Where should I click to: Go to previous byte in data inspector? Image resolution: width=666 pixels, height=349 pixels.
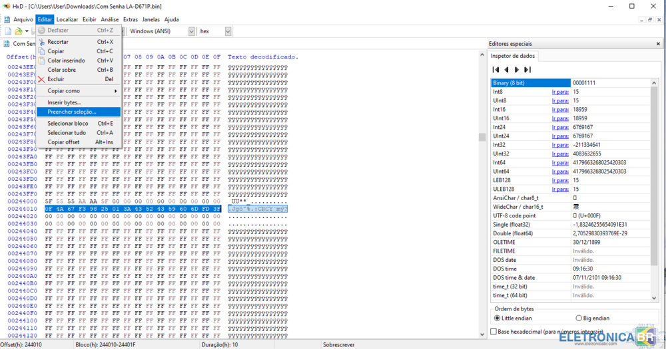[506, 70]
